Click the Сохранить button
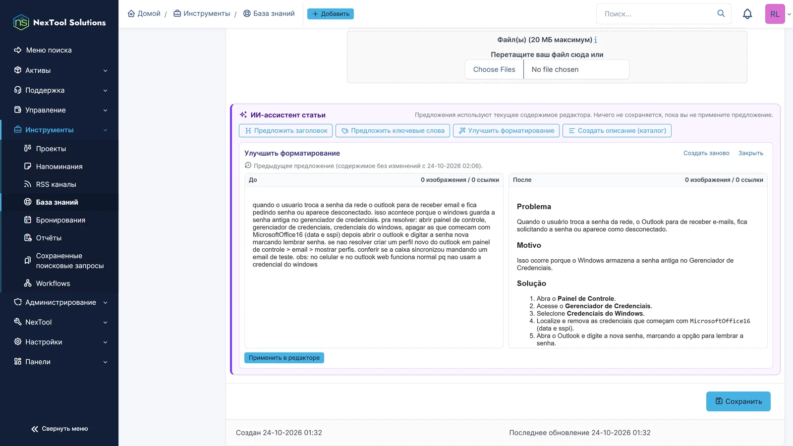Image resolution: width=793 pixels, height=446 pixels. [738, 401]
